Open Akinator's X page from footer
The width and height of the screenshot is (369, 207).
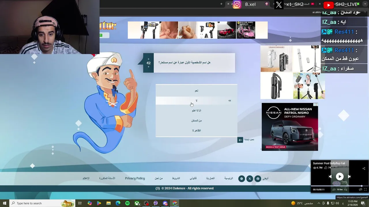(x=250, y=179)
